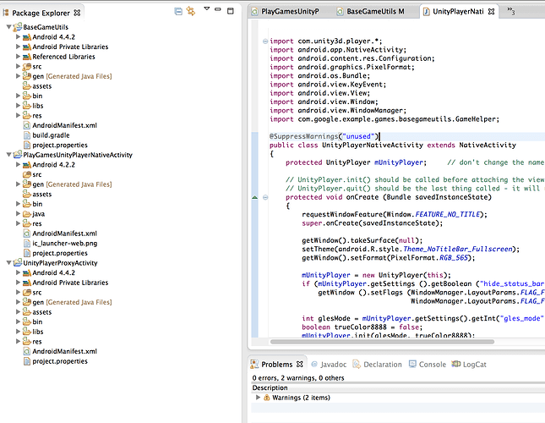
Task: Open the LogCat tab
Action: tap(469, 365)
